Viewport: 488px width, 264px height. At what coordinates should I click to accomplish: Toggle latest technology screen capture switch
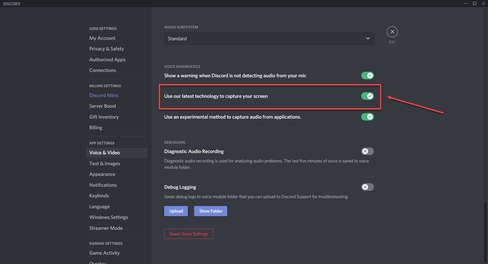pos(367,96)
